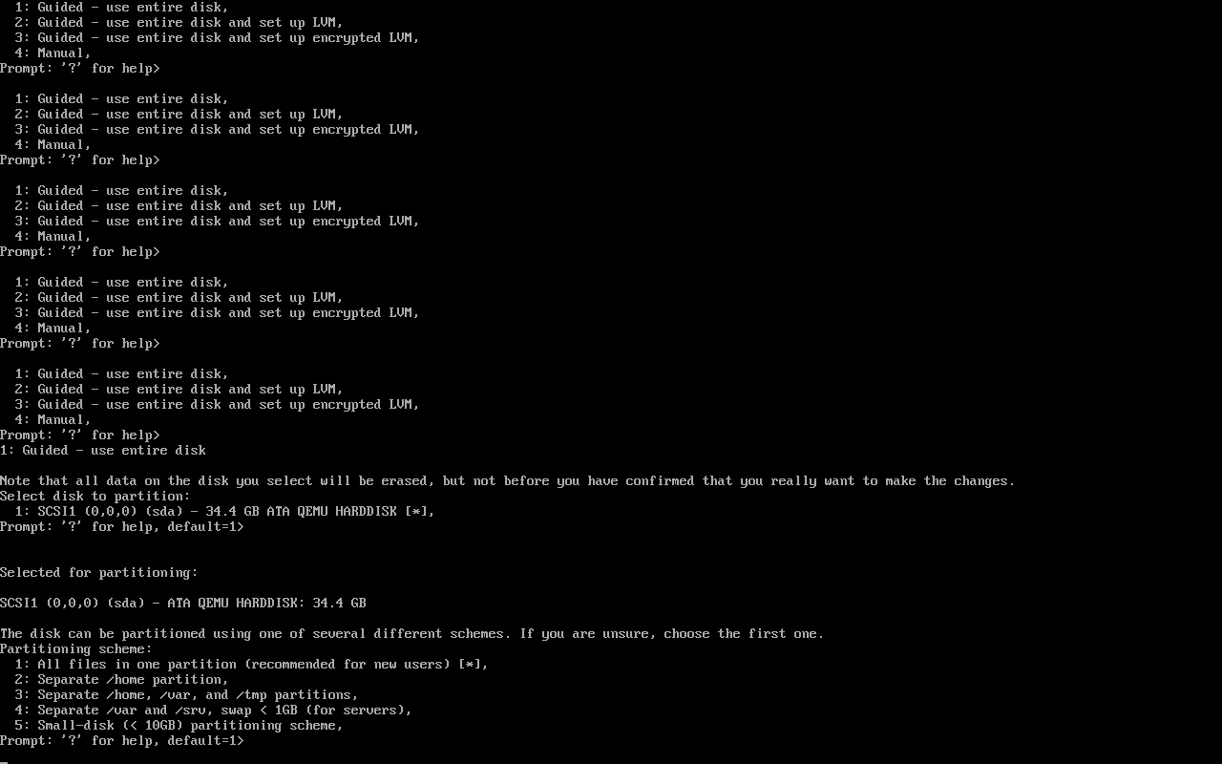Select the SCSI1 (sda) QEMU HARDDISK entry
Screen dimensions: 1222x764
(224, 511)
